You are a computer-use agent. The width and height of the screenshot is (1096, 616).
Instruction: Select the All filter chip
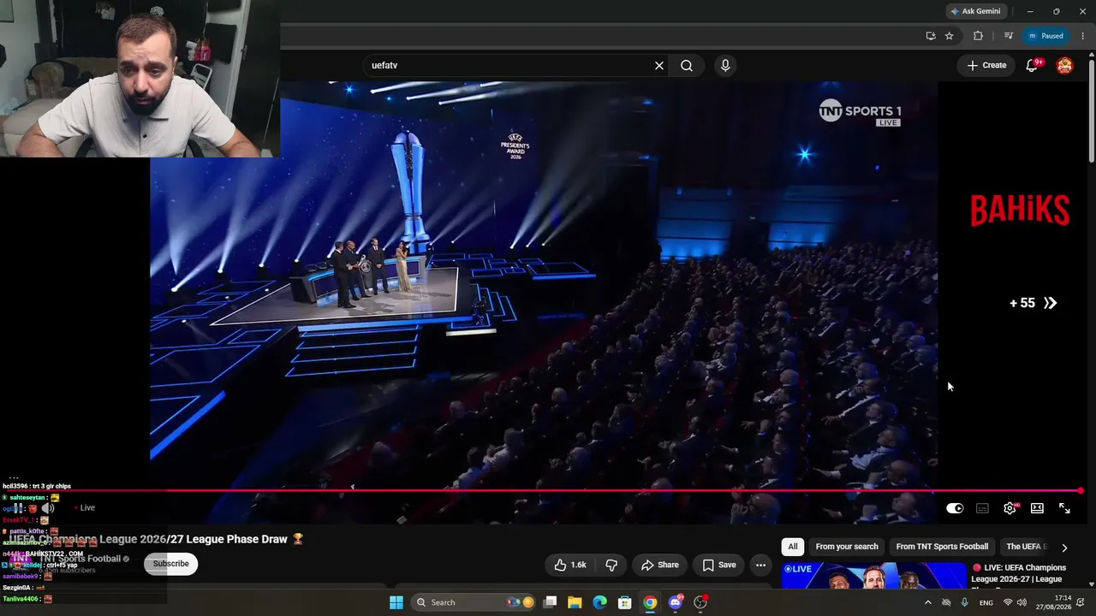click(x=793, y=547)
